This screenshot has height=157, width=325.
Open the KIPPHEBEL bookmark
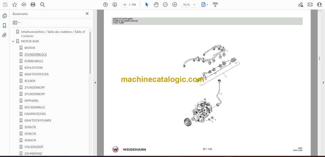tap(32, 101)
